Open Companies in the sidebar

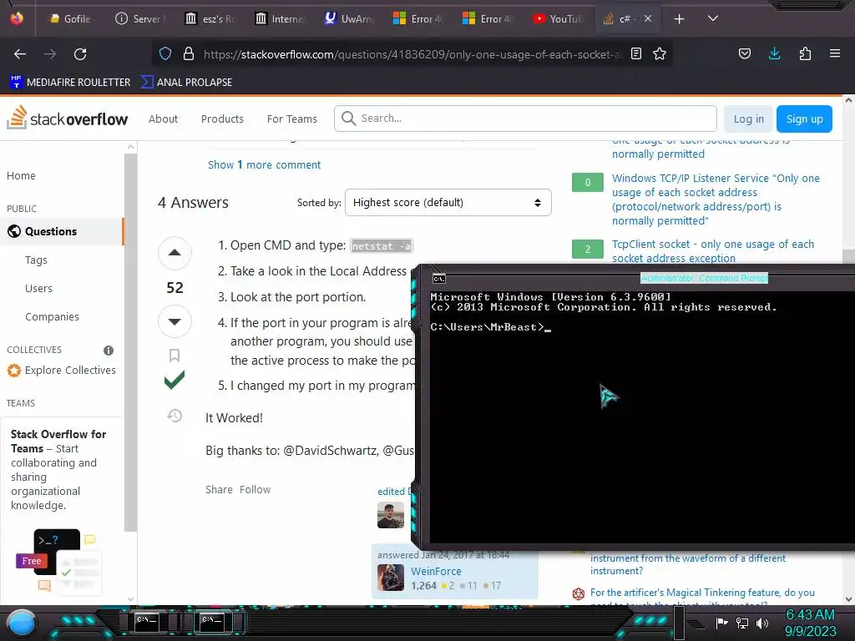click(x=52, y=316)
